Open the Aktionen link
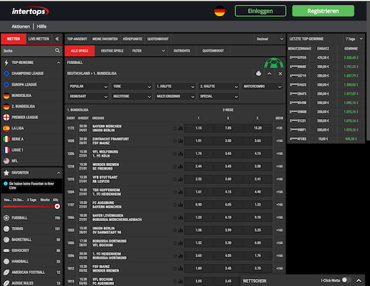This screenshot has width=370, height=286. point(20,26)
